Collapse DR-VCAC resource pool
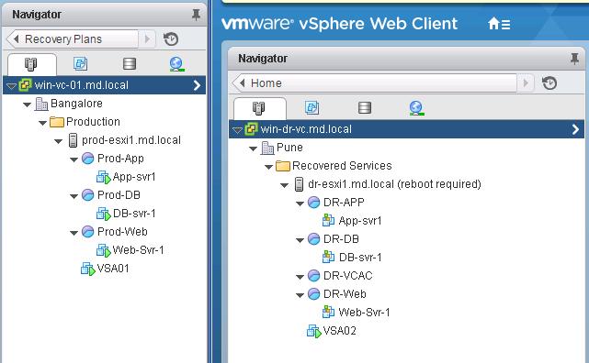Screen dimensions: 589x363 (300, 277)
